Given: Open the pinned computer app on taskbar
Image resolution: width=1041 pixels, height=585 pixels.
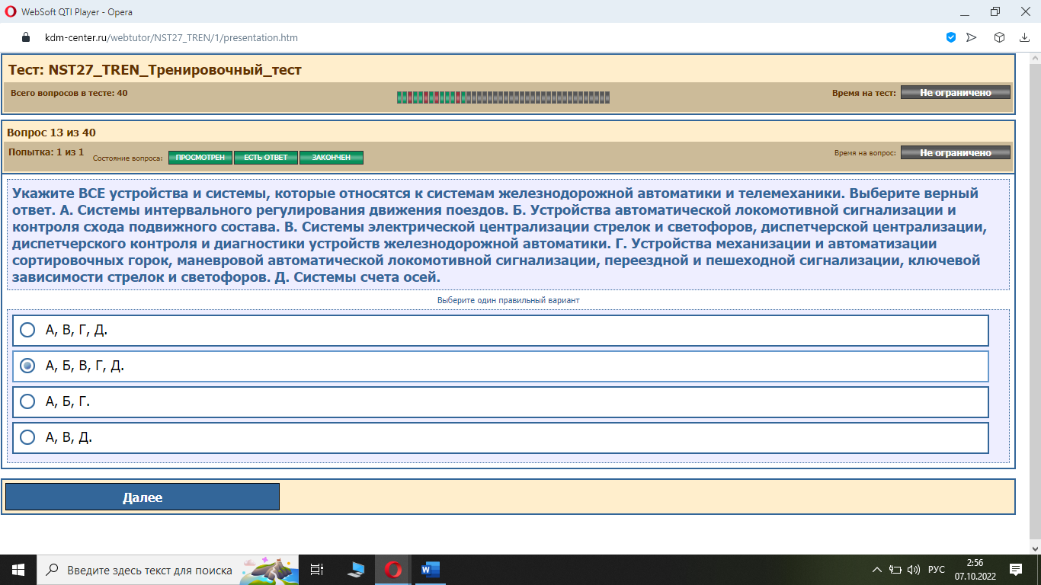Looking at the screenshot, I should (x=356, y=570).
